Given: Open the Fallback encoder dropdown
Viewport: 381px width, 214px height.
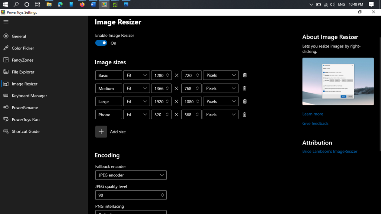Looking at the screenshot, I should coord(131,175).
